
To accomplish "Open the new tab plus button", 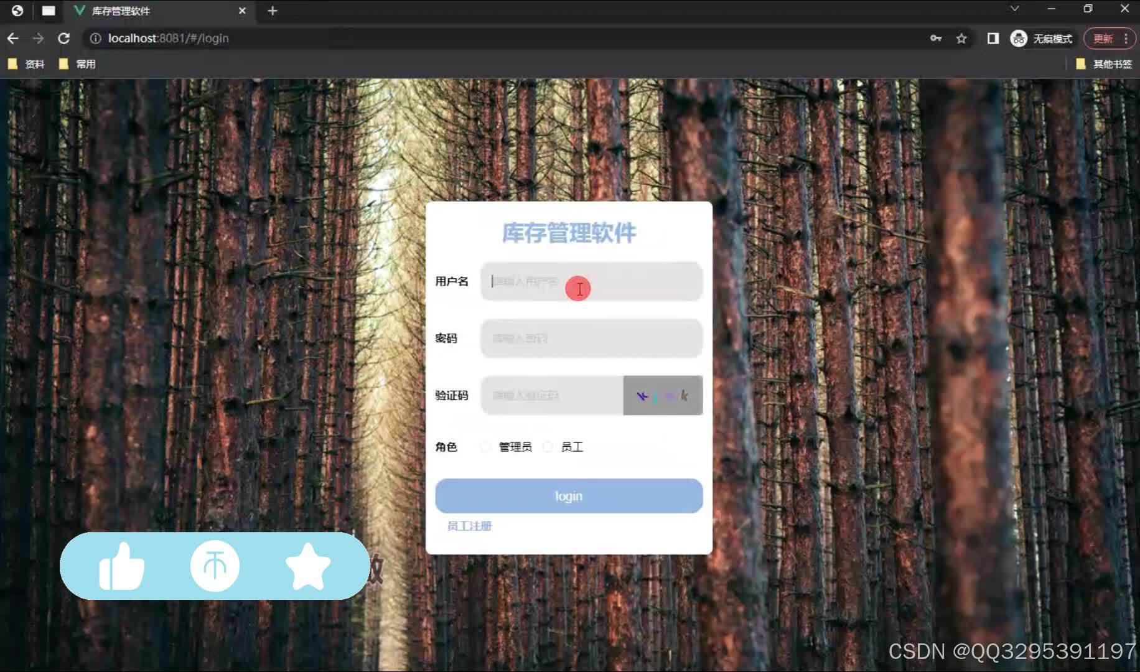I will click(273, 11).
